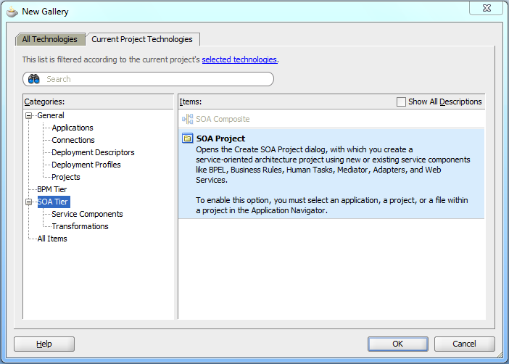509x364 pixels.
Task: Open Help for the gallery
Action: (44, 344)
